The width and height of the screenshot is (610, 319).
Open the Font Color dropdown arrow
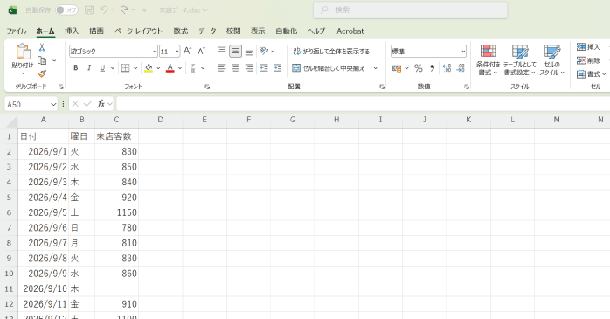180,68
